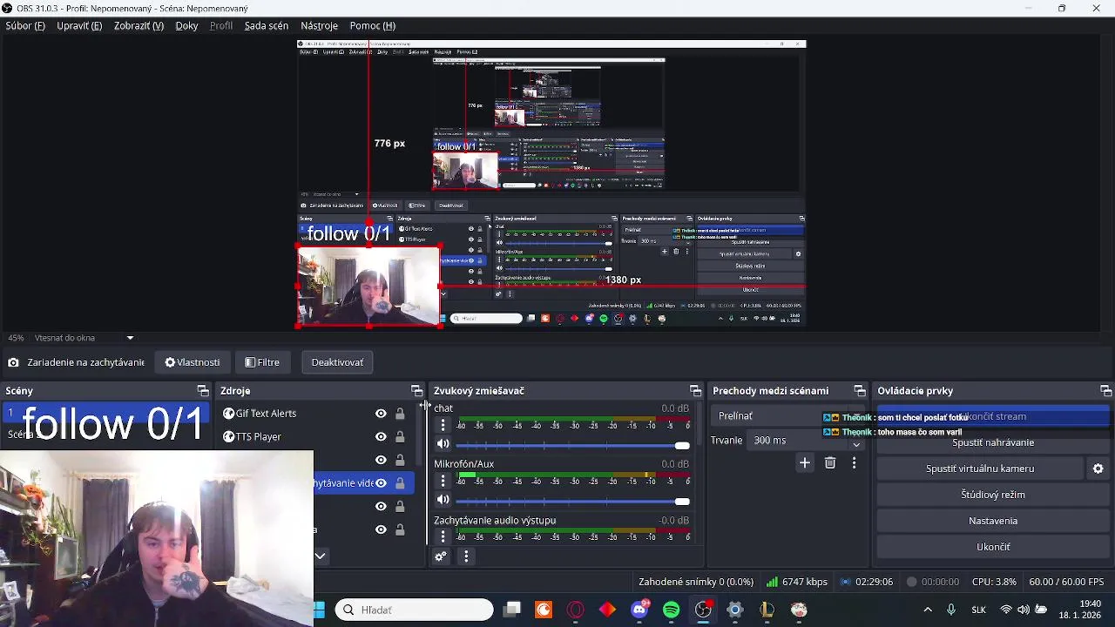Undock the Zvukový zmiešavač panel
This screenshot has height=627, width=1115.
[x=695, y=391]
